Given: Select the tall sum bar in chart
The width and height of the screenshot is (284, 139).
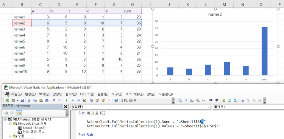Looking at the screenshot, I should 264,51.
